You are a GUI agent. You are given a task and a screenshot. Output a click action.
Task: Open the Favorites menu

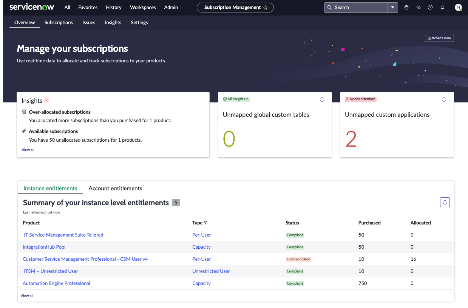click(x=88, y=8)
